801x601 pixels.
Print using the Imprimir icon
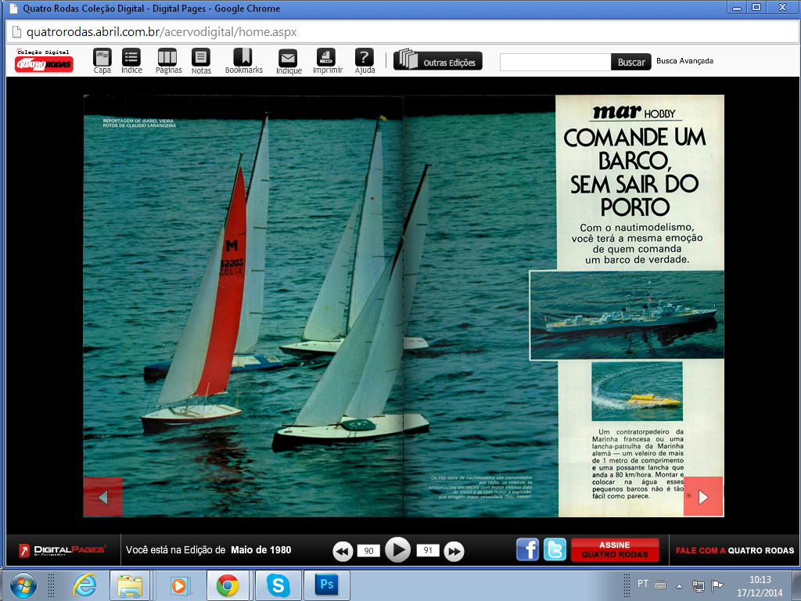[x=326, y=58]
